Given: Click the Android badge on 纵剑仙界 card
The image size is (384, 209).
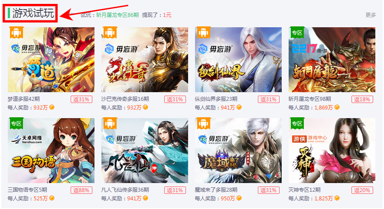Looking at the screenshot, I should 204,32.
